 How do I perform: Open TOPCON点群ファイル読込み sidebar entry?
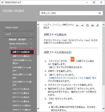22,62
